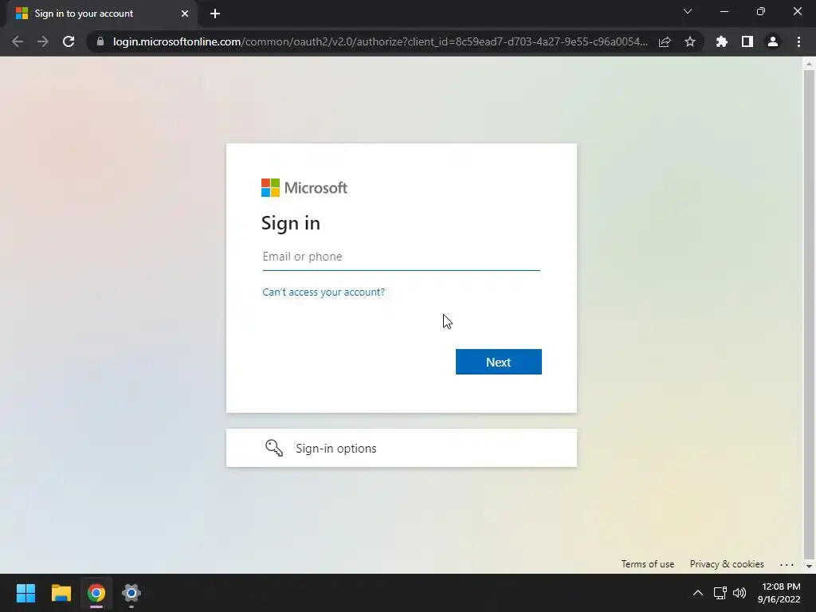Close the Sign in to your account tab
This screenshot has height=612, width=816.
tap(185, 14)
